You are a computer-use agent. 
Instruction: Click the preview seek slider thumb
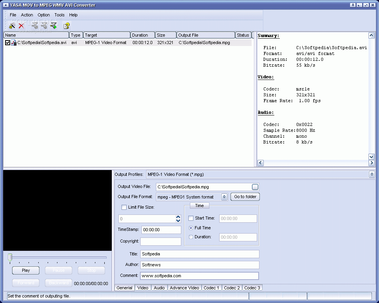(10, 257)
